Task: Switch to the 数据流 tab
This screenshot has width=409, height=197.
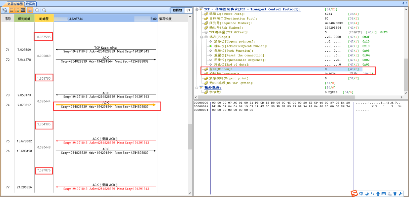Action: click(31, 4)
